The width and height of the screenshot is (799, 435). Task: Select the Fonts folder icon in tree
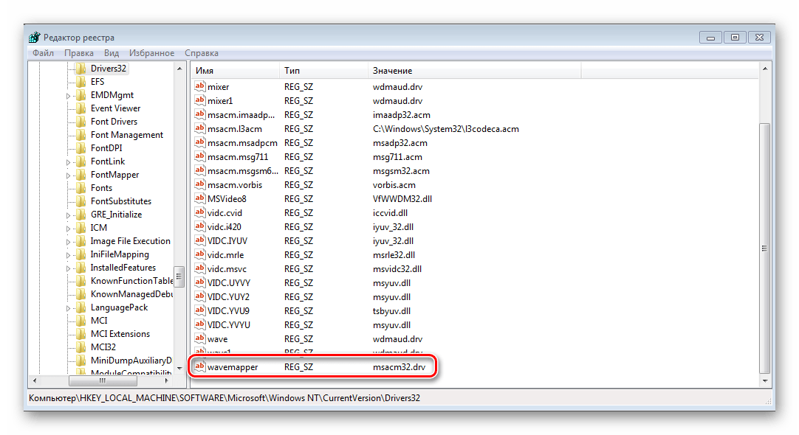(x=81, y=188)
